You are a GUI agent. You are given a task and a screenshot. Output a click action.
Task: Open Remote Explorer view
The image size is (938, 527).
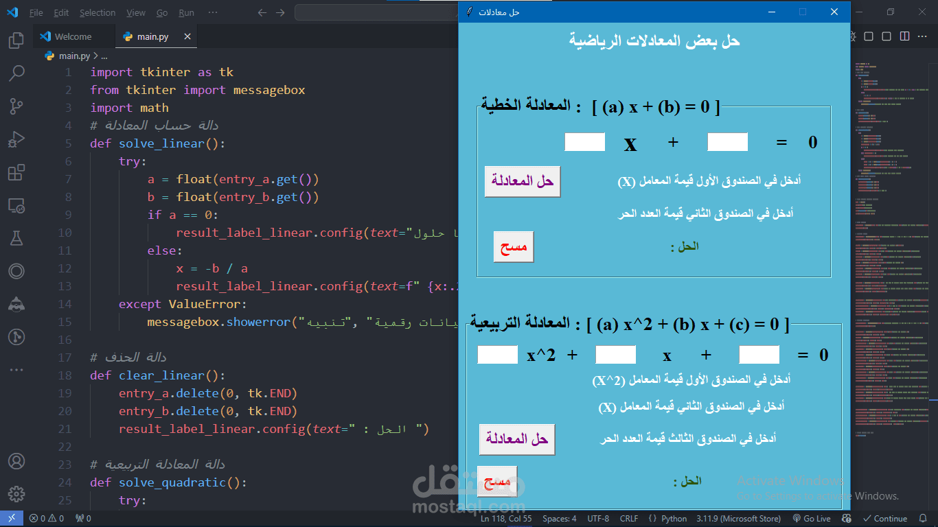pyautogui.click(x=16, y=205)
